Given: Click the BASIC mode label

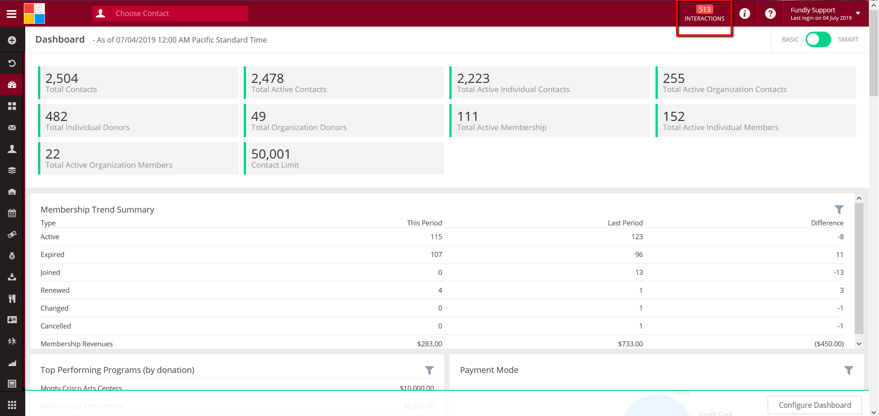Looking at the screenshot, I should 790,39.
